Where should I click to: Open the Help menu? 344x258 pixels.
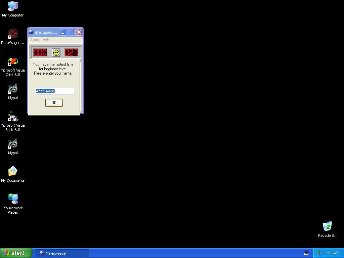click(x=46, y=40)
